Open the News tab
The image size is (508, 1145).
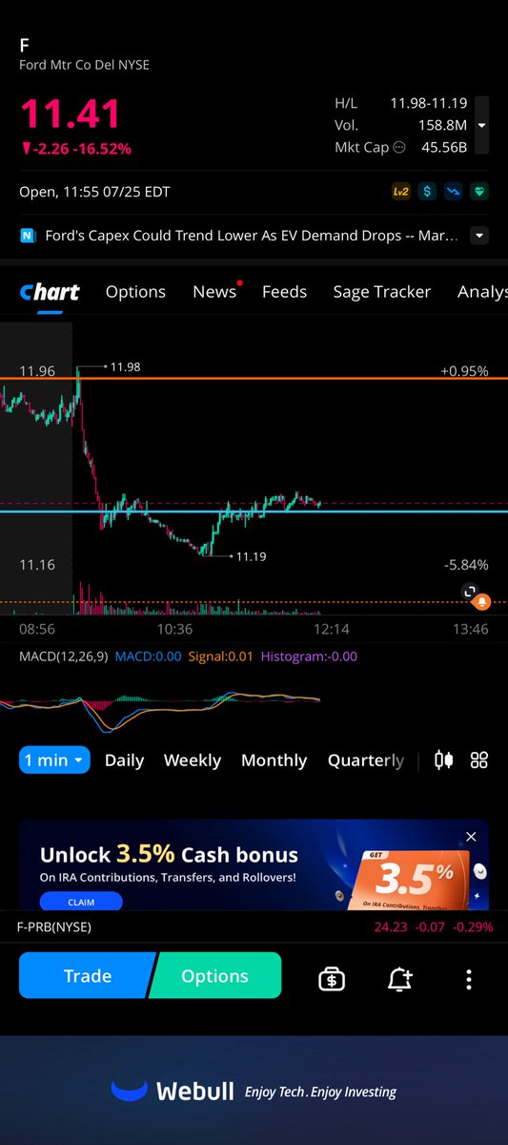(x=214, y=292)
